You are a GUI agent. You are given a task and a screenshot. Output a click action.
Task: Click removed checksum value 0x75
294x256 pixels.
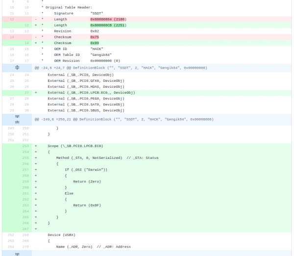tap(95, 37)
